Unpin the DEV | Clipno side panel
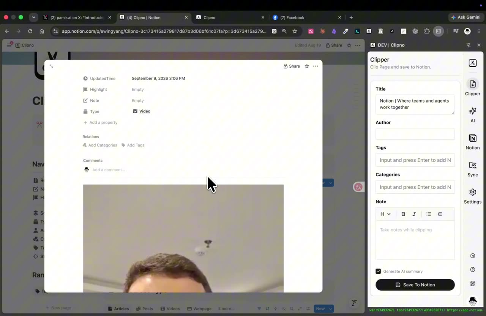The height and width of the screenshot is (316, 486). 468,45
